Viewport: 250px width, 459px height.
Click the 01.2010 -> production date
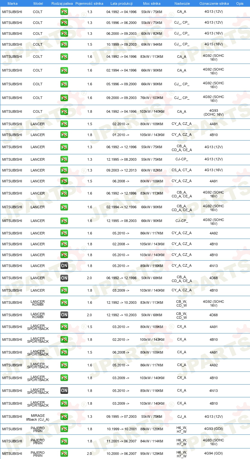pos(121,135)
